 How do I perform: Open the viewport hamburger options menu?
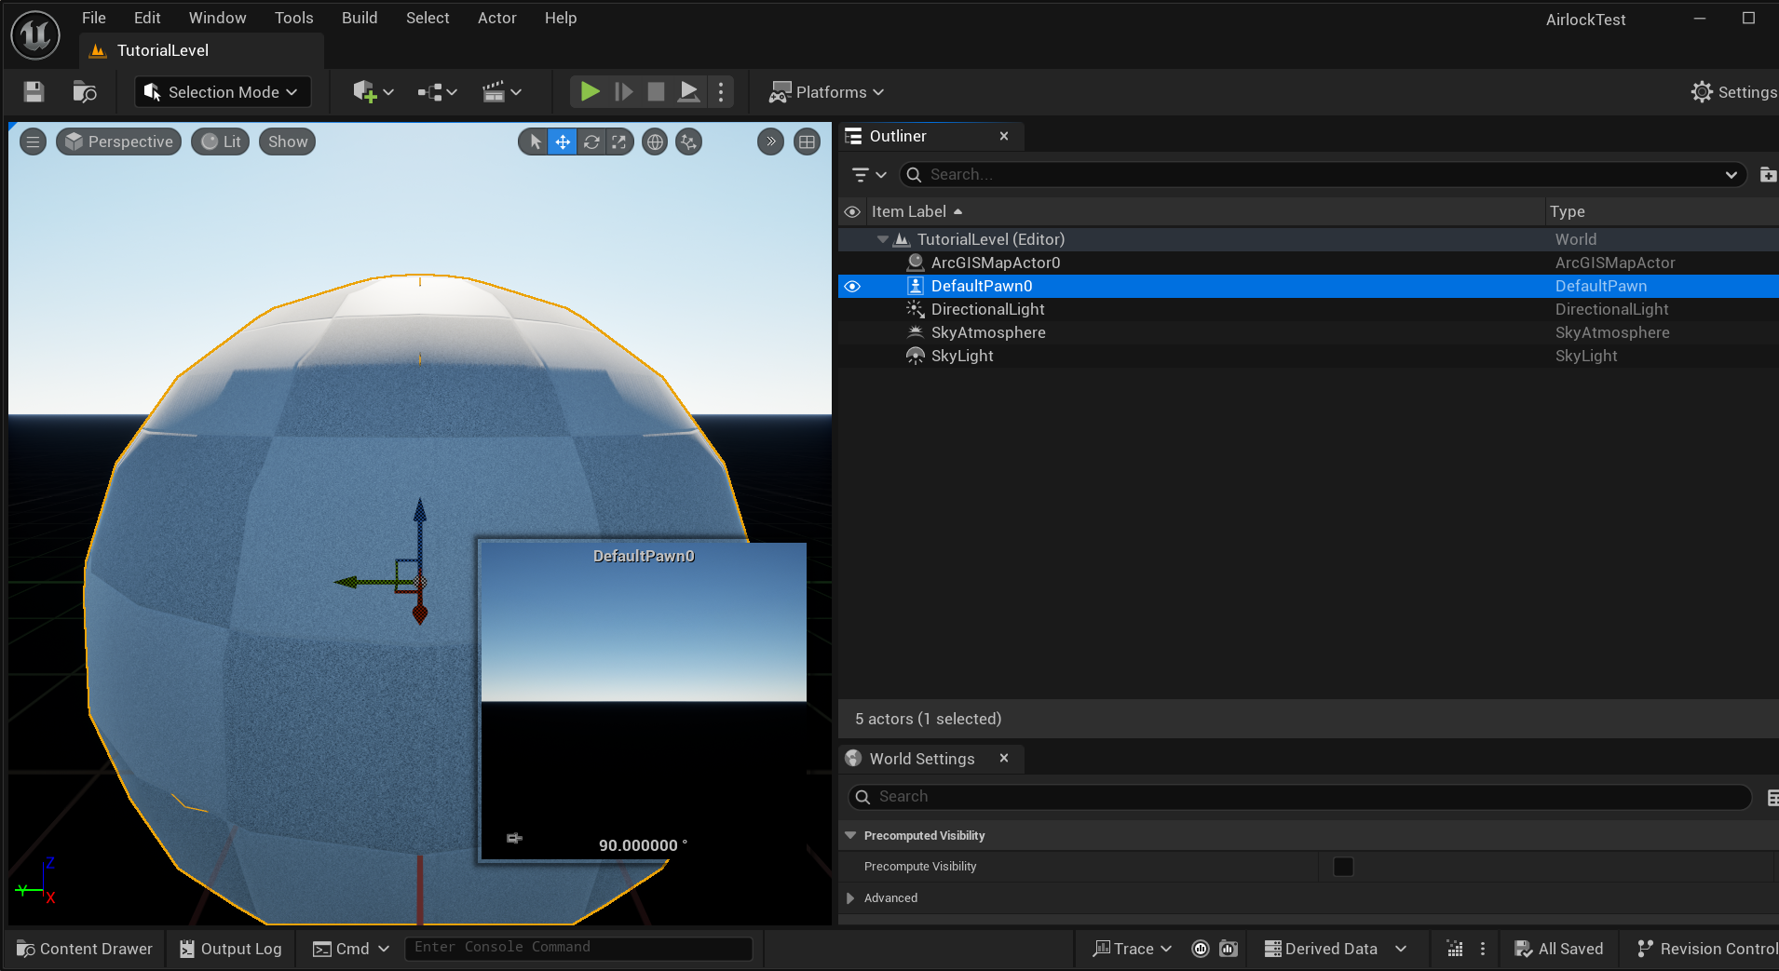tap(33, 142)
